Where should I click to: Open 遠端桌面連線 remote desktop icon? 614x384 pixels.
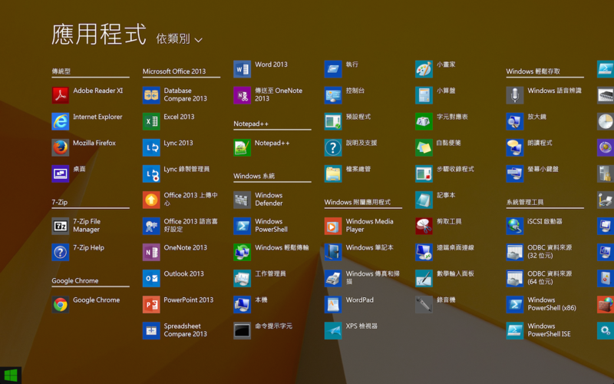tap(424, 253)
